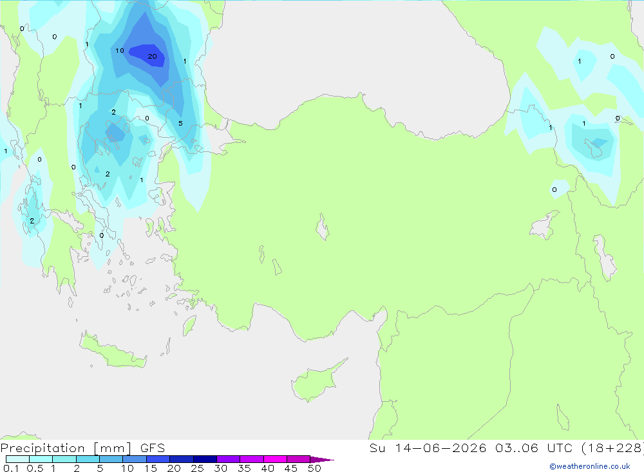Image resolution: width=644 pixels, height=472 pixels.
Task: Click the 0.1–0.5 mm lightest cyan legend swatch
Action: click(17, 459)
